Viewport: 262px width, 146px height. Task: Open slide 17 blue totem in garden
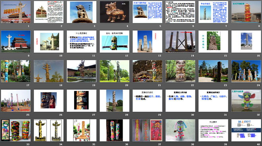click(16, 71)
